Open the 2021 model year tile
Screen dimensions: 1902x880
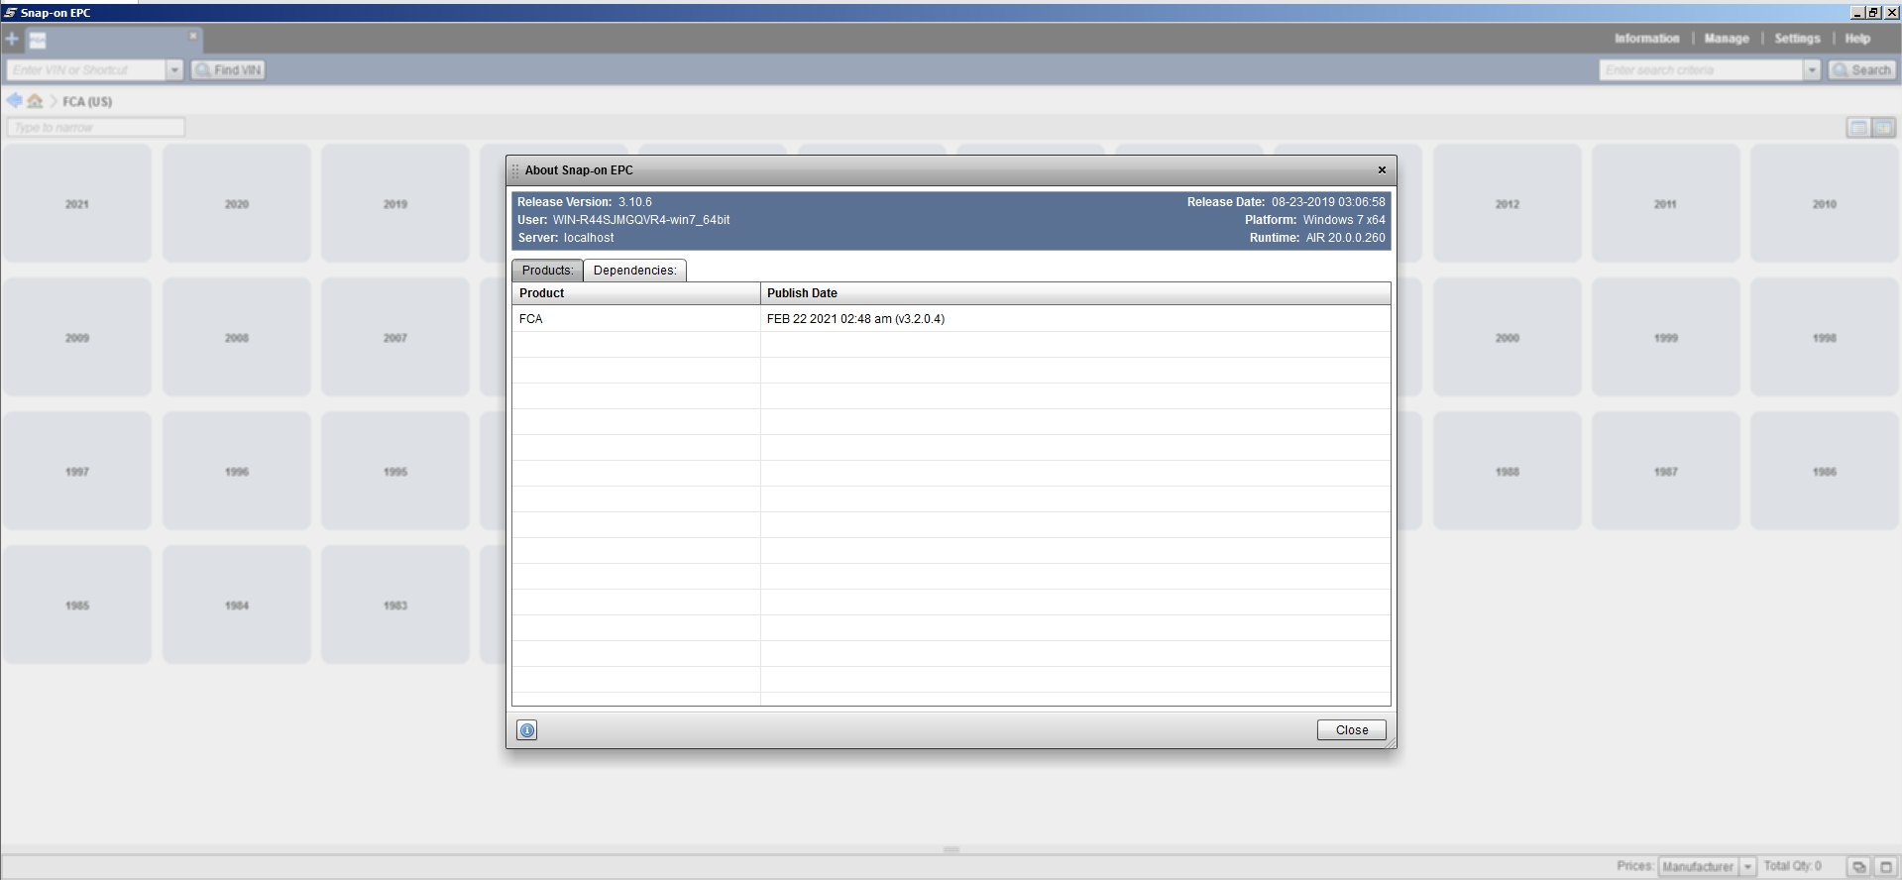pyautogui.click(x=77, y=203)
